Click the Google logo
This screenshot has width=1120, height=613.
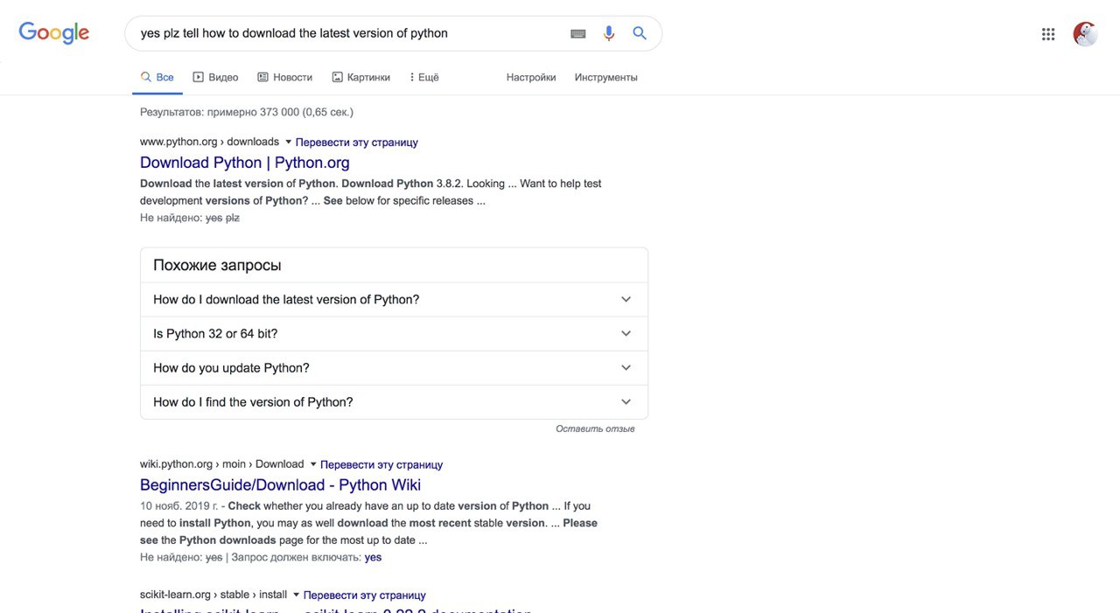(x=54, y=33)
